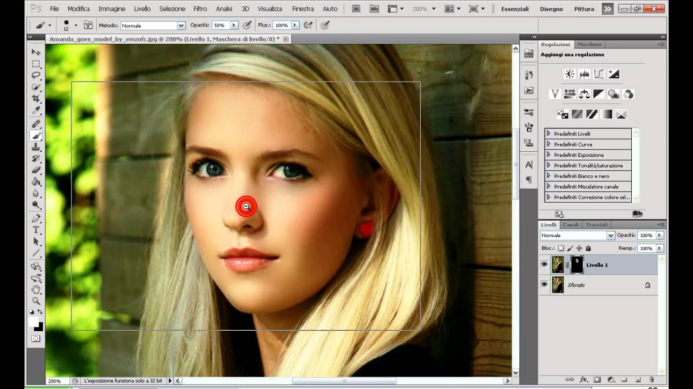
Task: Toggle lock image pixels
Action: [570, 248]
